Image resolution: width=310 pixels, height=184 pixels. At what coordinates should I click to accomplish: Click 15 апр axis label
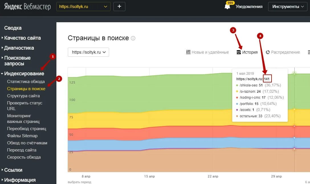tap(150, 176)
